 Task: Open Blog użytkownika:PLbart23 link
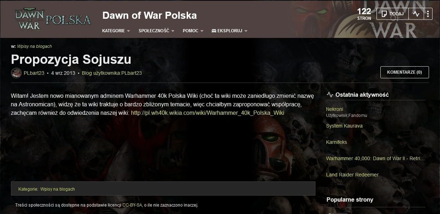(x=112, y=73)
